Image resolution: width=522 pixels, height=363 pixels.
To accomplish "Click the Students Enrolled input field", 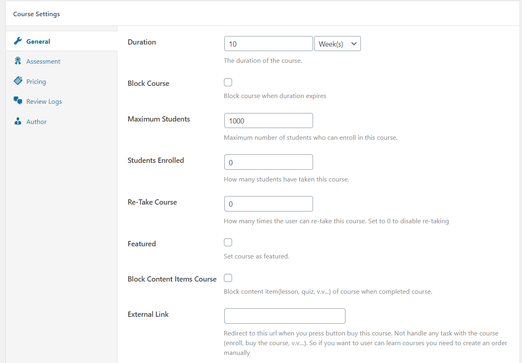I will tap(268, 162).
